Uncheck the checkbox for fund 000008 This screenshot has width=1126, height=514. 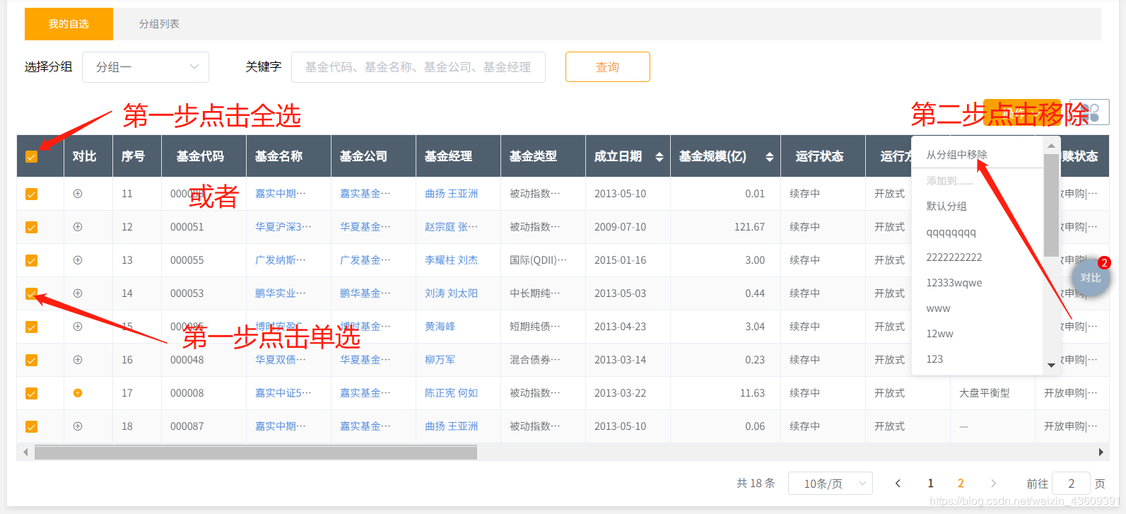[31, 393]
